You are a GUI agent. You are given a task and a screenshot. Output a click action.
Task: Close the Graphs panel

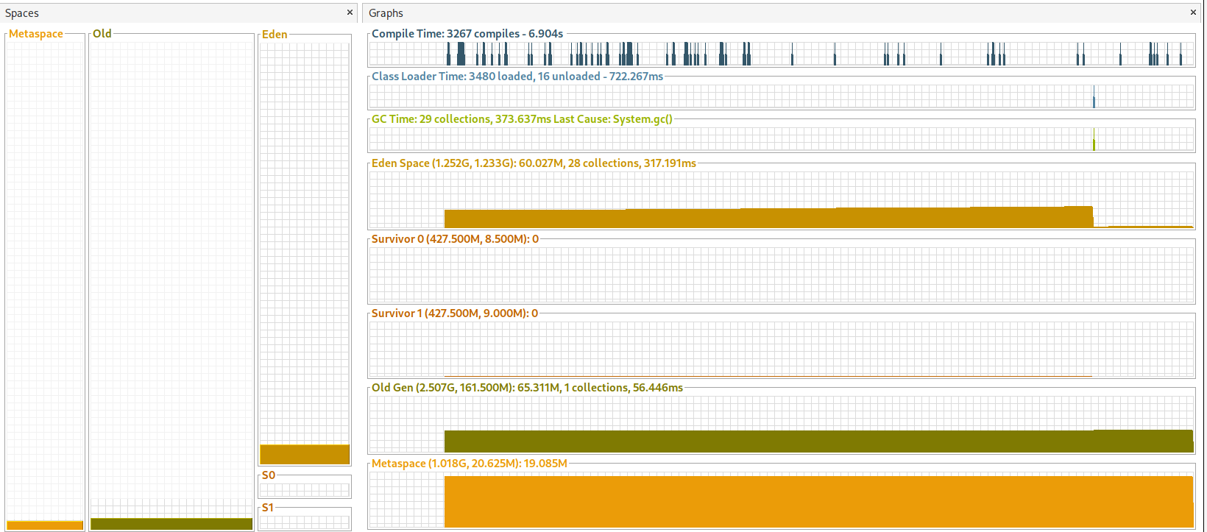pyautogui.click(x=1193, y=13)
